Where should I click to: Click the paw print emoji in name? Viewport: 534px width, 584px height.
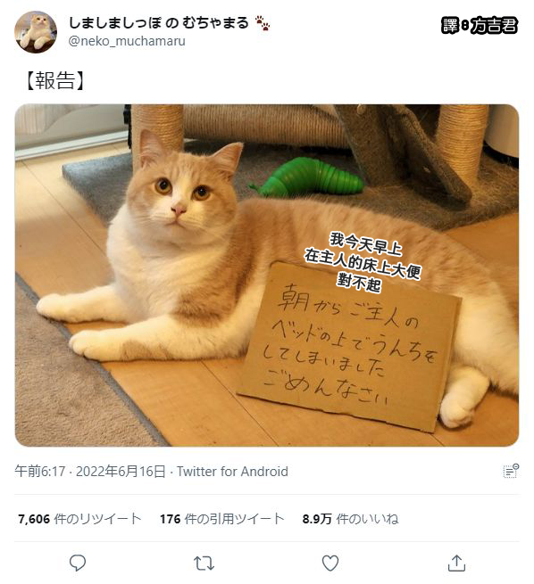[263, 23]
